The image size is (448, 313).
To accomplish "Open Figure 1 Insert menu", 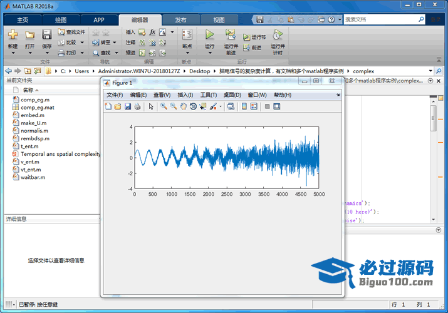I will pyautogui.click(x=185, y=95).
